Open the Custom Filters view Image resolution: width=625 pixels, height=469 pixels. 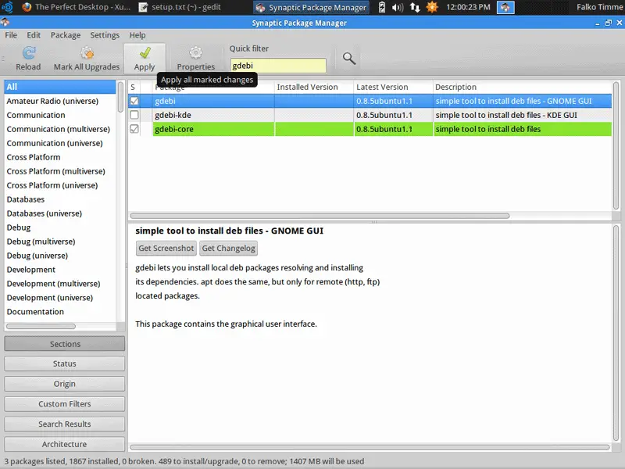pos(65,404)
